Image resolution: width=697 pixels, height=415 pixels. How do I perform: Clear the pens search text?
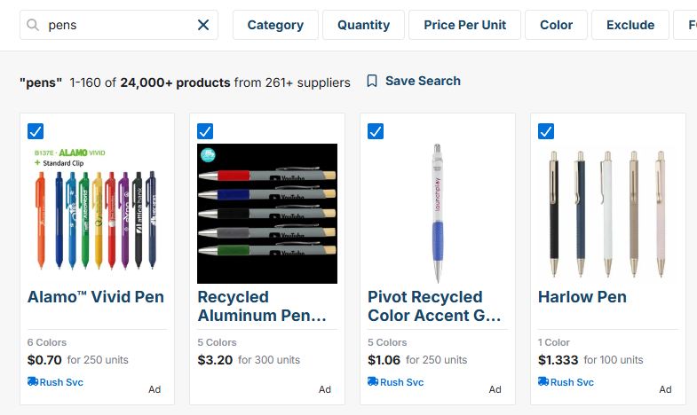(x=203, y=25)
